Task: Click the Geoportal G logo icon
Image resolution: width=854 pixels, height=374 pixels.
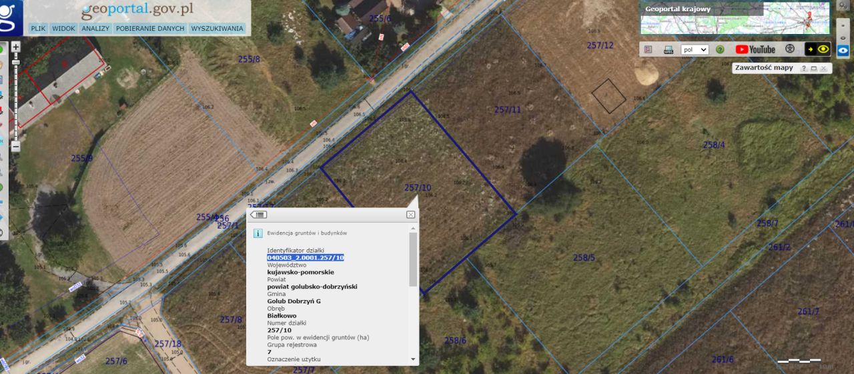Action: pyautogui.click(x=11, y=17)
